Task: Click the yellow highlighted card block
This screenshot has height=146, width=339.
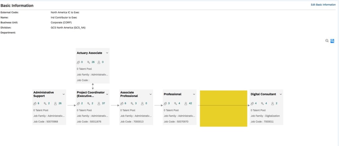Action: (x=223, y=108)
